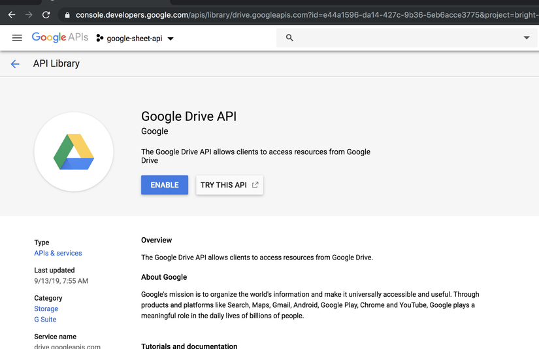The image size is (539, 349).
Task: Click the ENABLE button
Action: pos(165,185)
